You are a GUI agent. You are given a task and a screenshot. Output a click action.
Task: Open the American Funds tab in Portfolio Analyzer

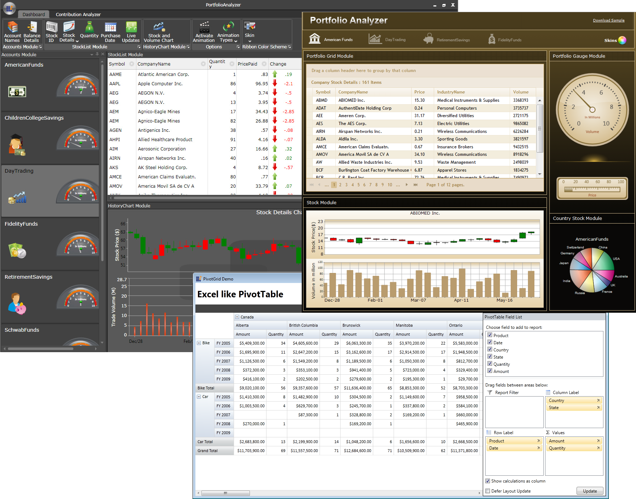coord(331,39)
